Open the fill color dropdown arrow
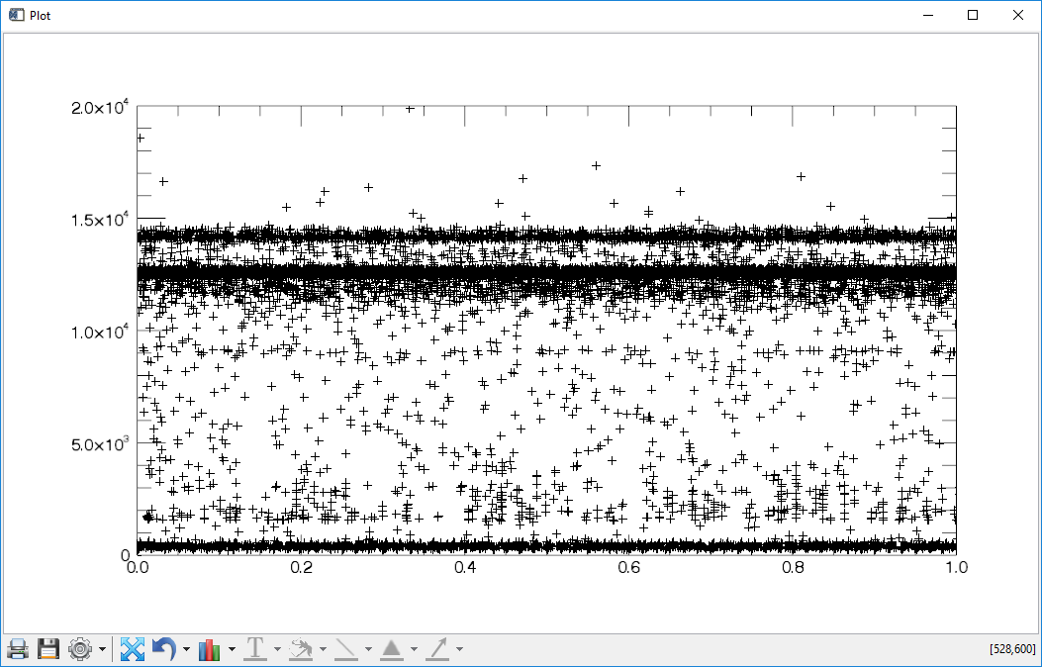1042x667 pixels. pyautogui.click(x=323, y=649)
